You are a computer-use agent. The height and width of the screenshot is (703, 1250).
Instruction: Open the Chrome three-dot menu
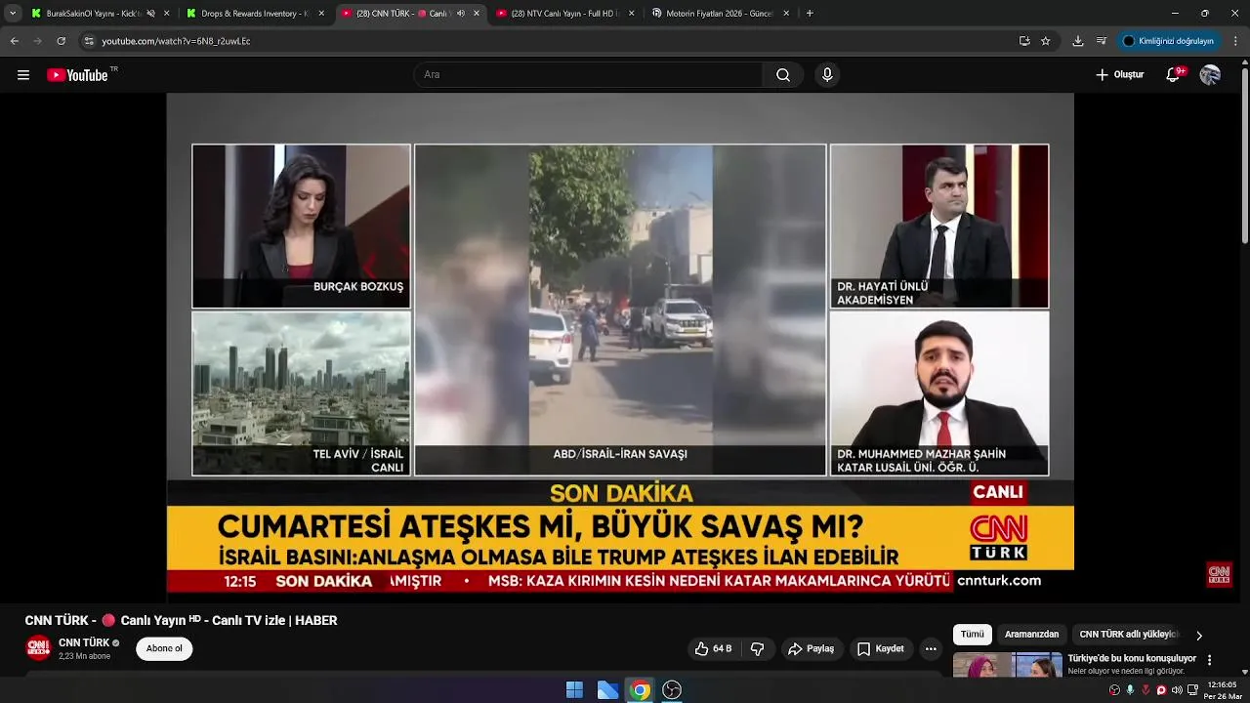pos(1236,41)
